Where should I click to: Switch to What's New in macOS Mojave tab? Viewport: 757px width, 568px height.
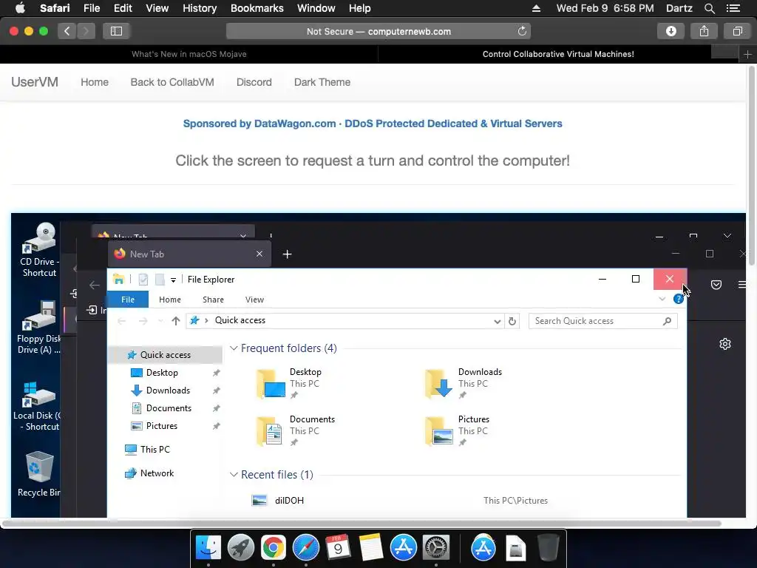click(189, 55)
